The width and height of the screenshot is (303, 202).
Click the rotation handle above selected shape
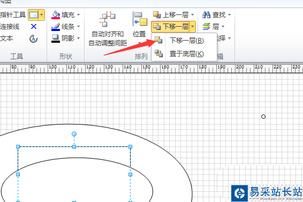point(74,134)
